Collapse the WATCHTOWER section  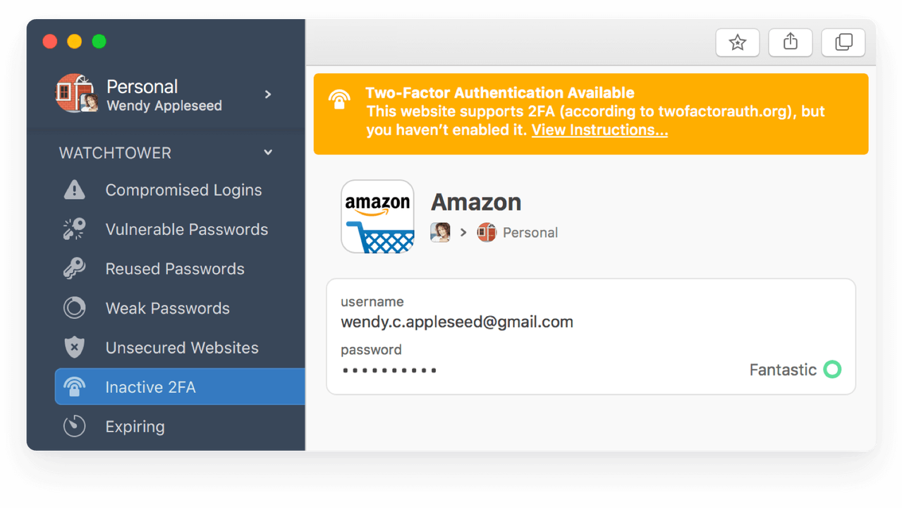click(268, 152)
